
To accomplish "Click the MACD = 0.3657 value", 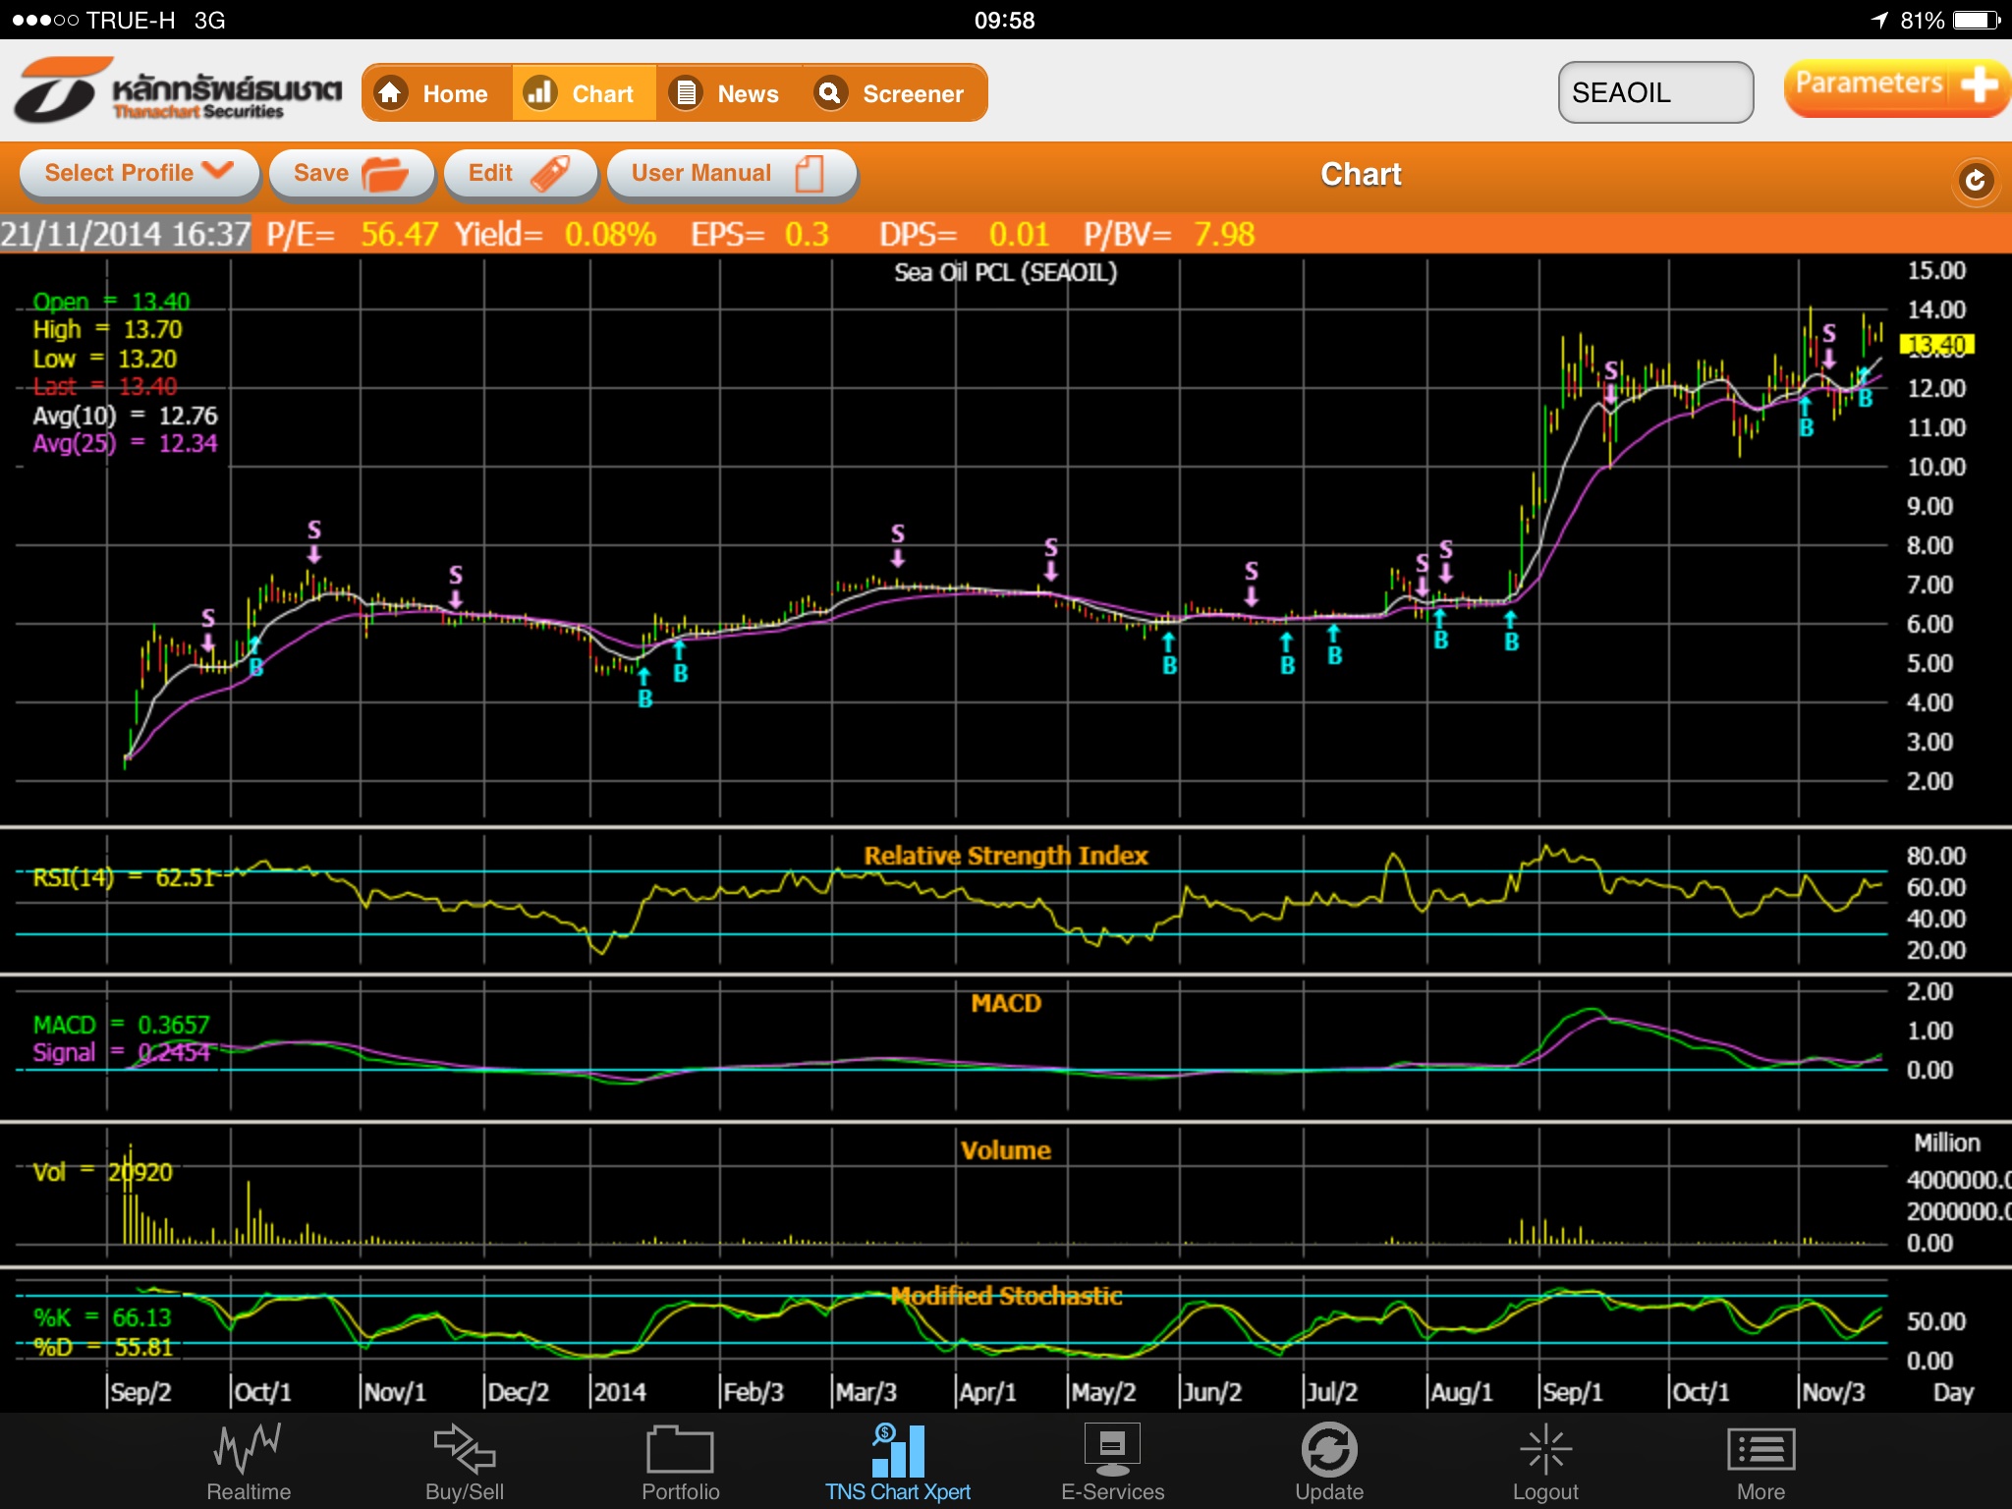I will (121, 1025).
